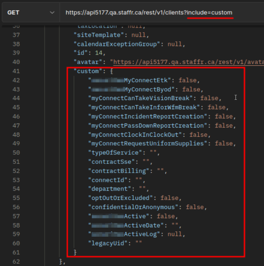Open the avatar URL link
264x266 pixels.
pyautogui.click(x=188, y=62)
